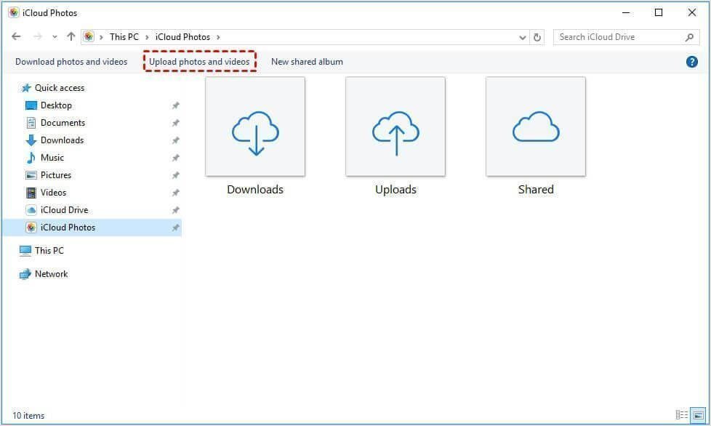Click the "10 items" status bar text
Image resolution: width=711 pixels, height=426 pixels.
28,416
